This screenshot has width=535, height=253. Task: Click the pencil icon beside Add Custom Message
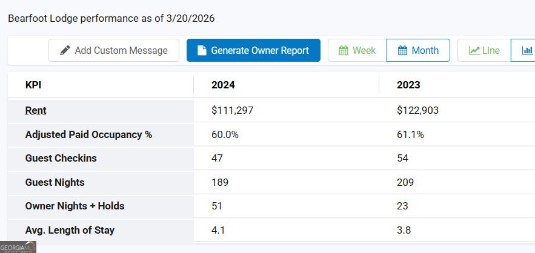pyautogui.click(x=65, y=50)
